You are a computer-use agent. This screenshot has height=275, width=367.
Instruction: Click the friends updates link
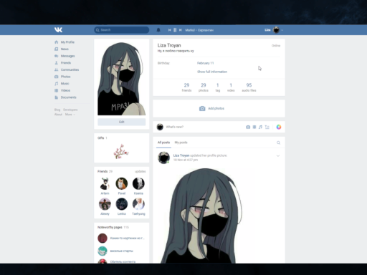coord(140,171)
